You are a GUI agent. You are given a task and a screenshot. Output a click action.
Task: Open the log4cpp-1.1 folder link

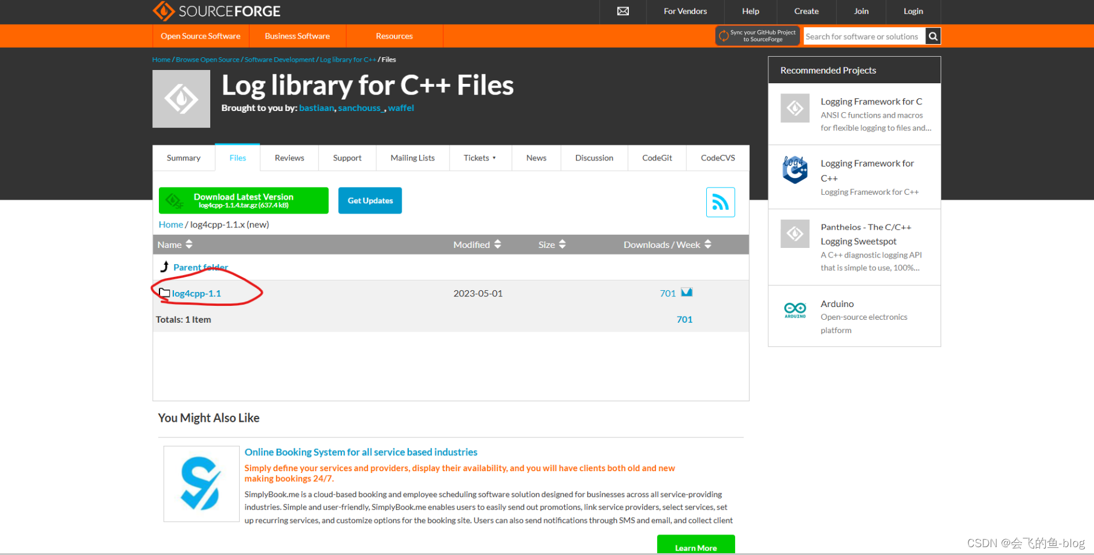click(196, 293)
